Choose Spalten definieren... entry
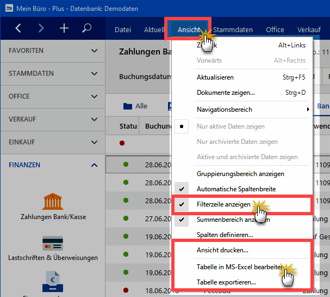 pos(241,235)
